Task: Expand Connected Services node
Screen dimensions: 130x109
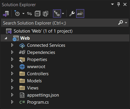Action: 12,45
